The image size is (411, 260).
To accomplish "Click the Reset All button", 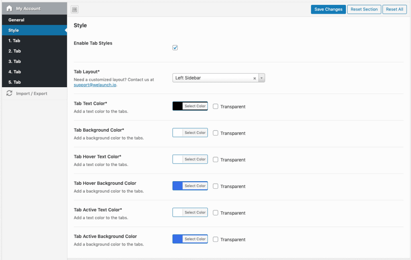I will (395, 9).
